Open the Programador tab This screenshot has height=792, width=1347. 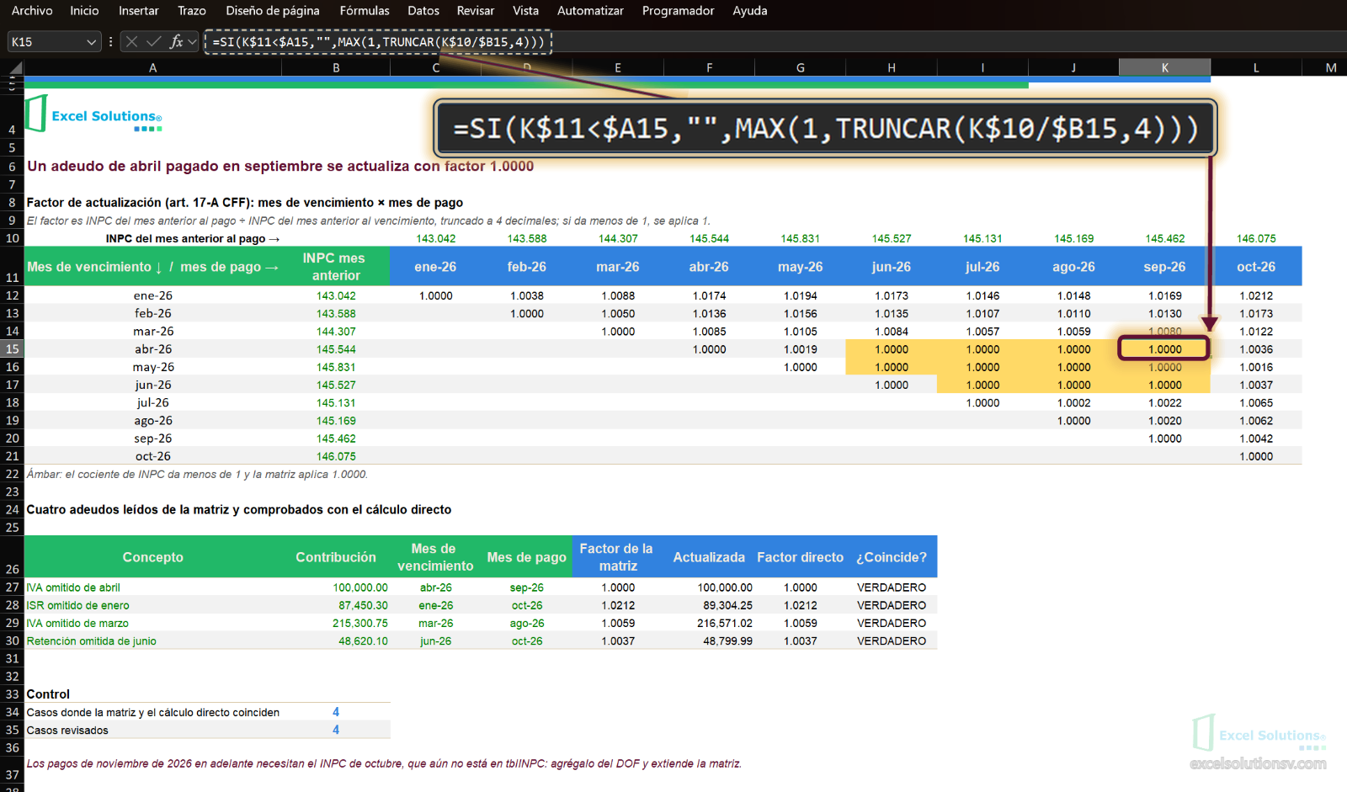(678, 11)
